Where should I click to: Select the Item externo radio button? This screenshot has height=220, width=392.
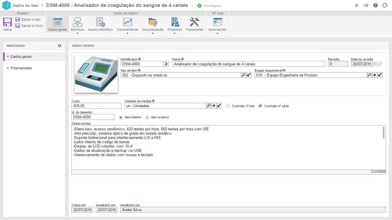(x=148, y=117)
